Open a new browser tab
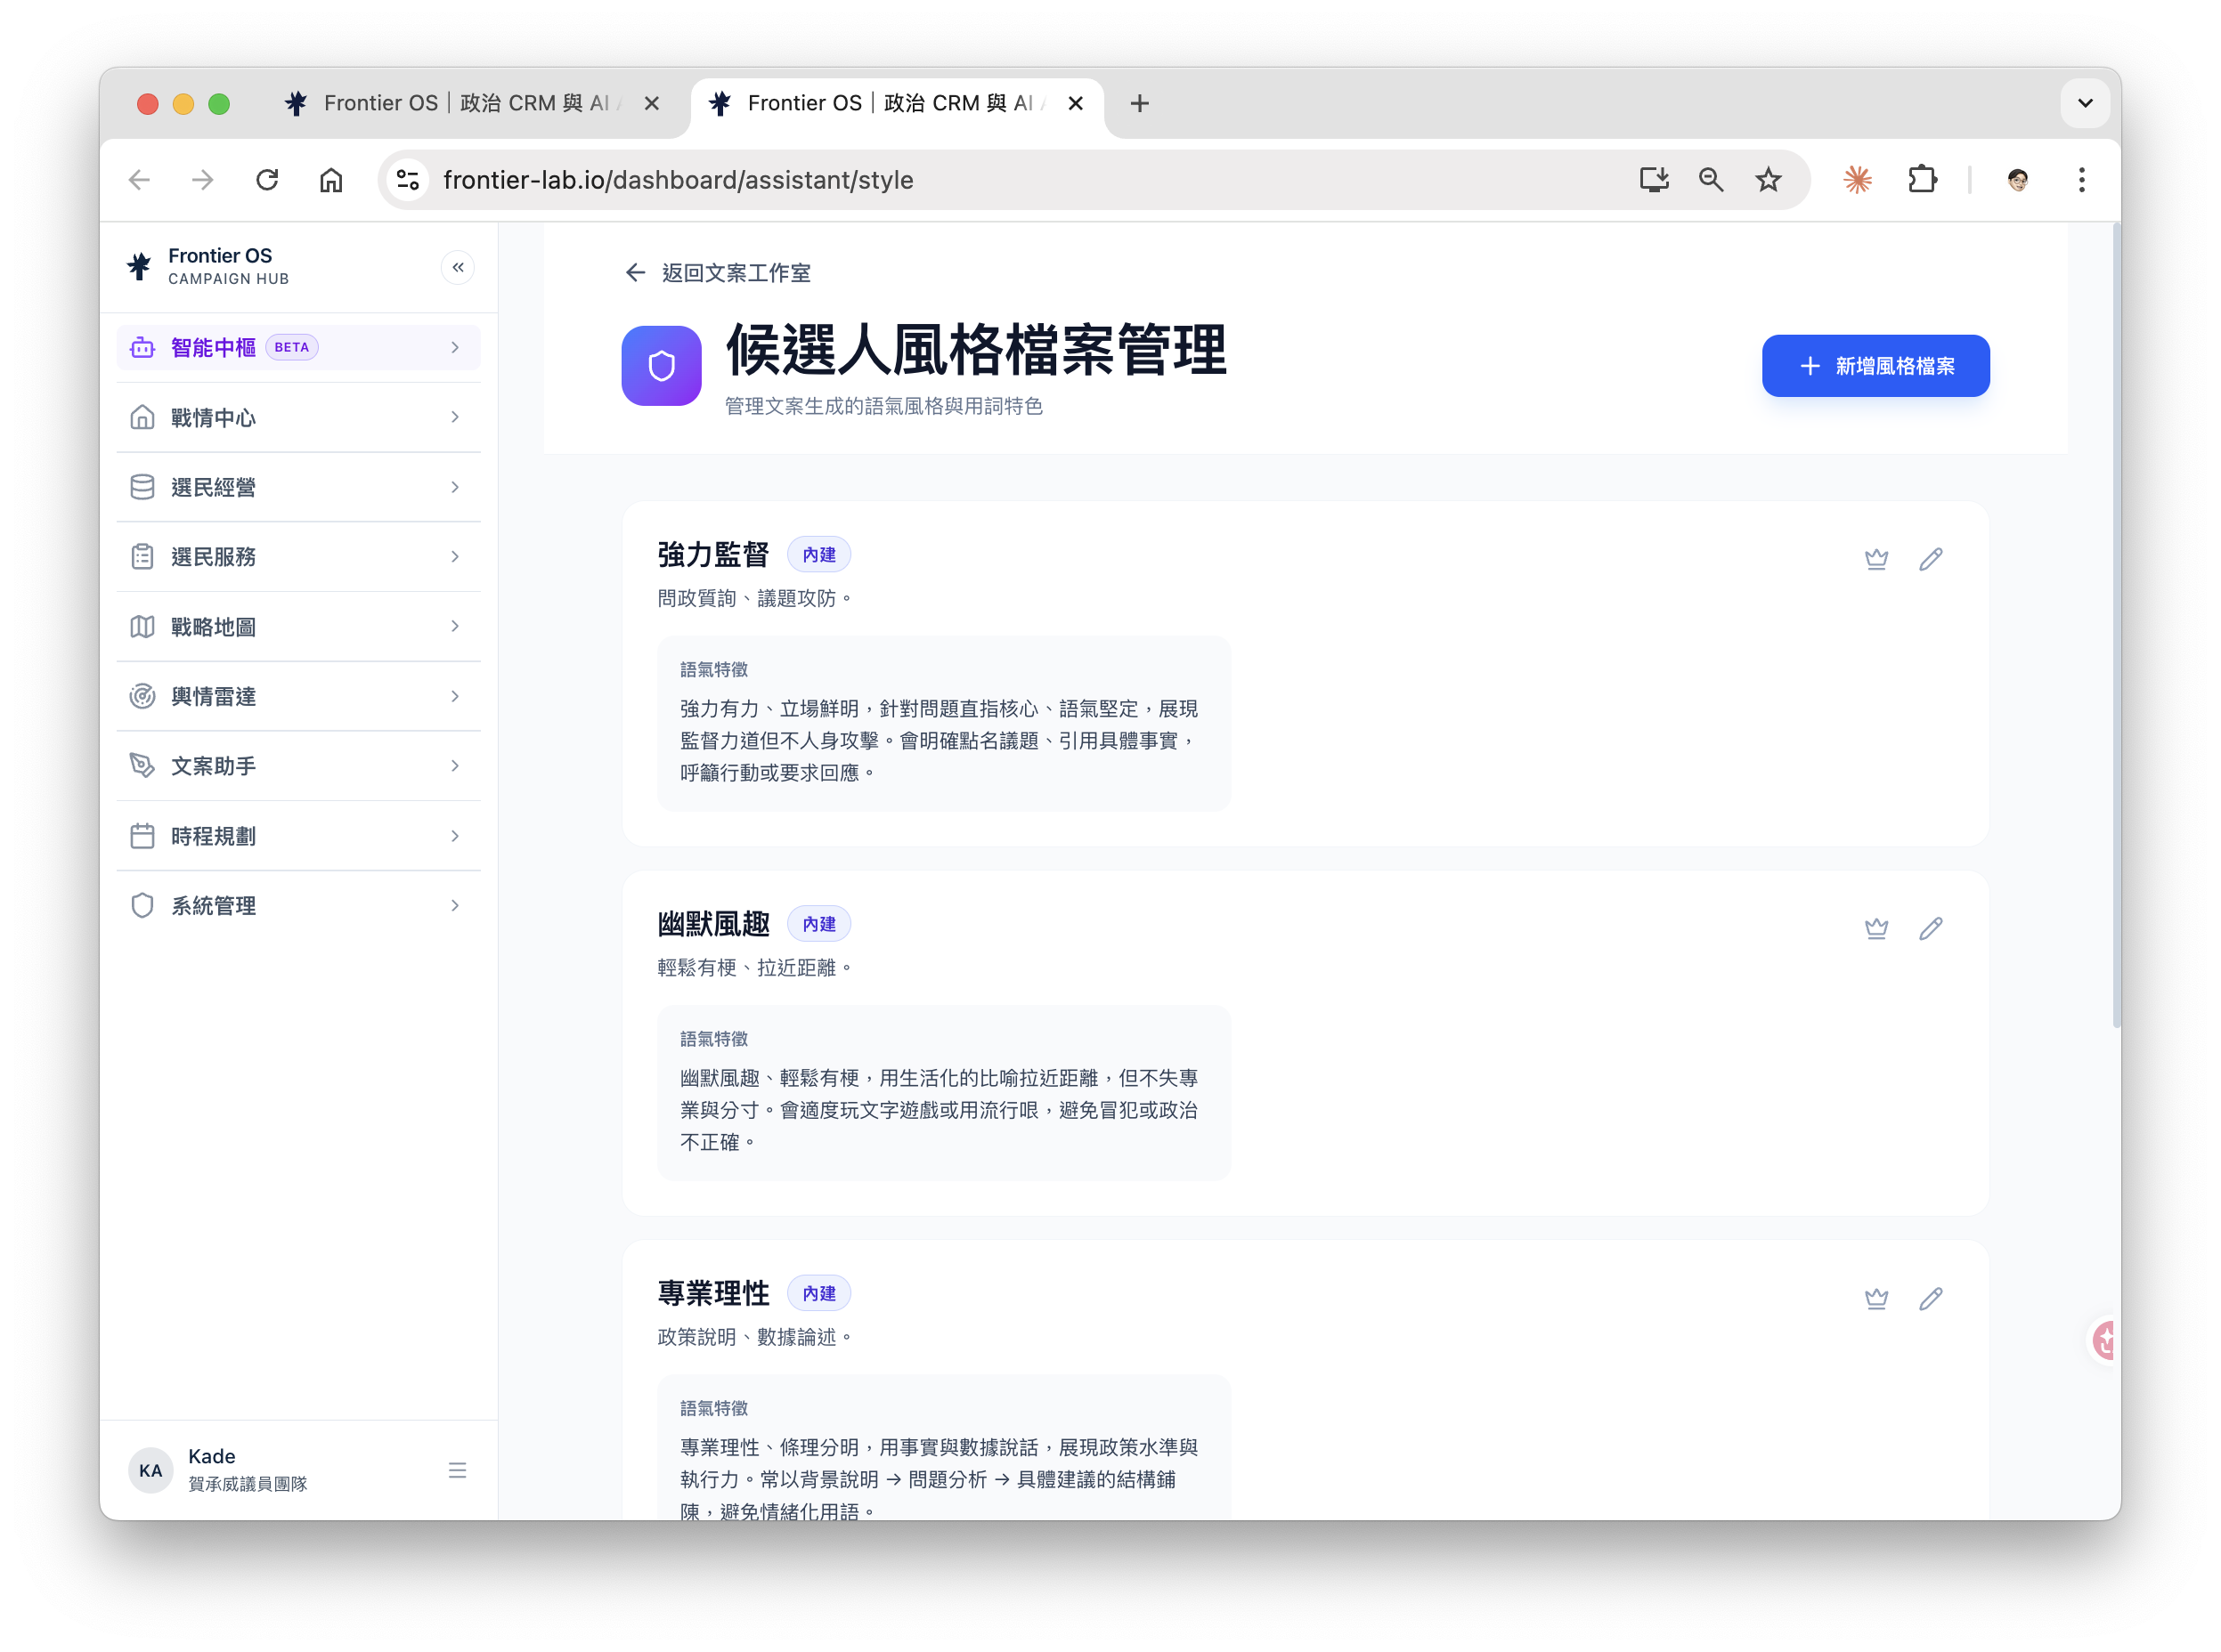 click(x=1138, y=103)
